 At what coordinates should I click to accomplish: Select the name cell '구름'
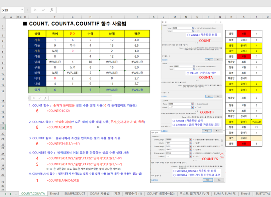point(37,67)
